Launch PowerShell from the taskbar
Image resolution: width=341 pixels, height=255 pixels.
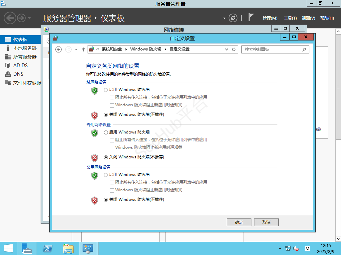coord(47,248)
